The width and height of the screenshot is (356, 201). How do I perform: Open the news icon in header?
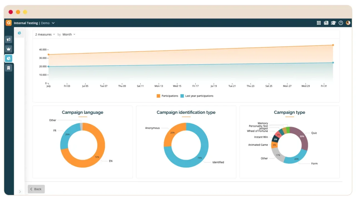point(326,23)
